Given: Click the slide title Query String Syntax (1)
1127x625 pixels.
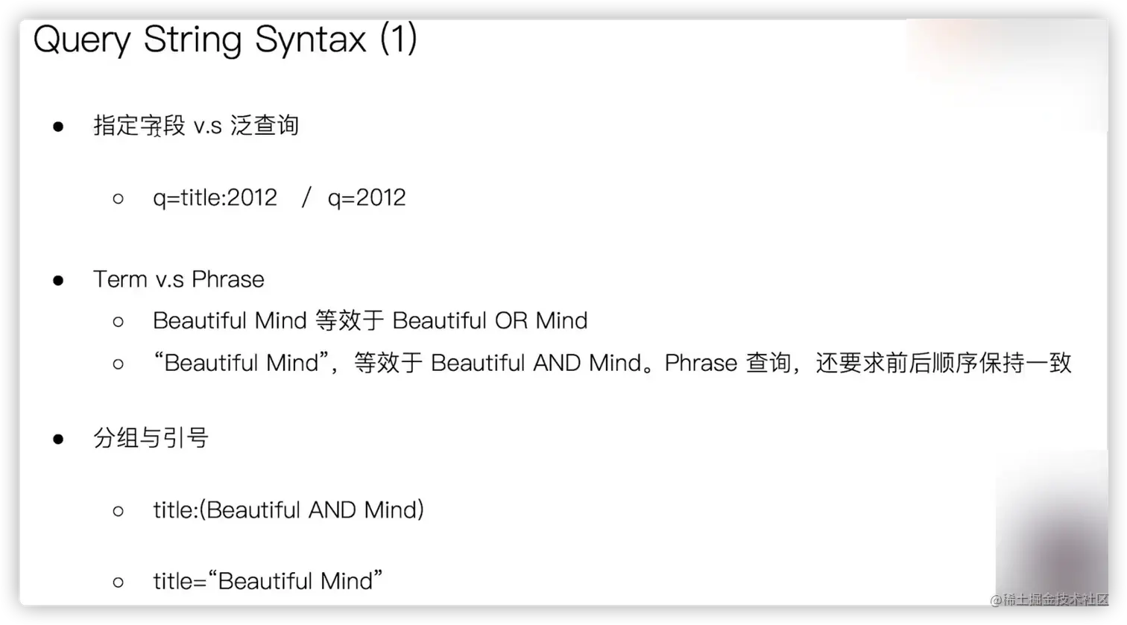Looking at the screenshot, I should (225, 39).
